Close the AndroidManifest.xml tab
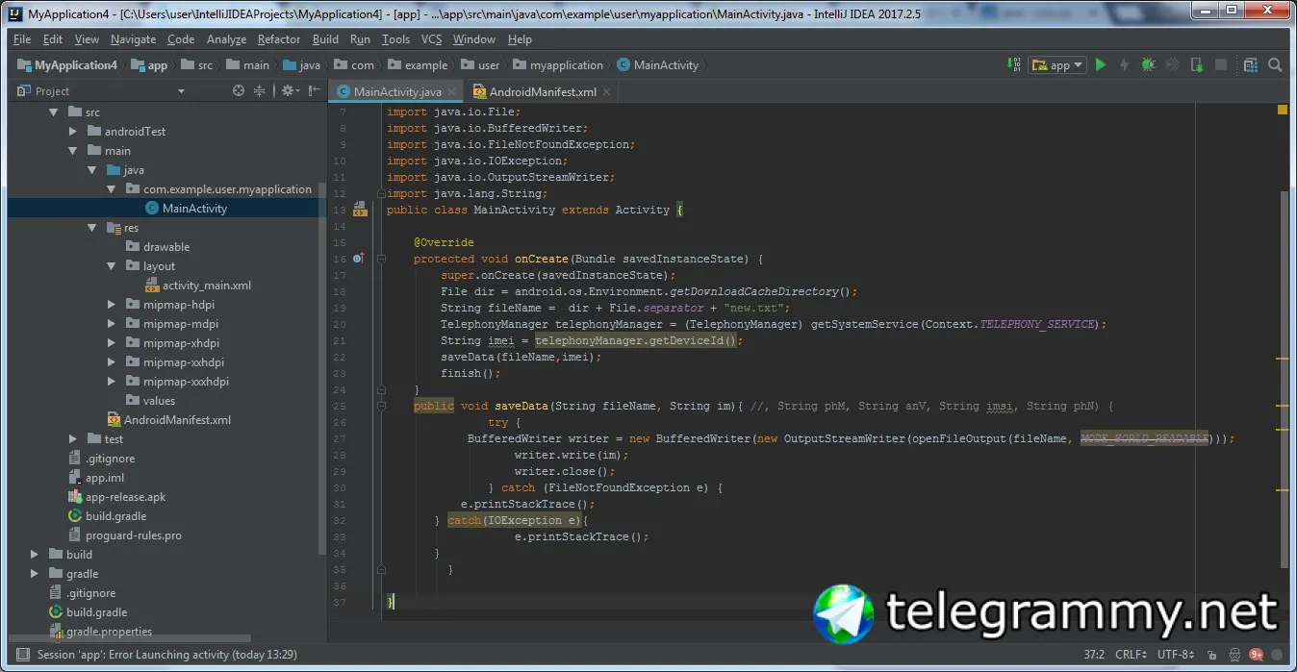This screenshot has height=672, width=1297. 606,92
